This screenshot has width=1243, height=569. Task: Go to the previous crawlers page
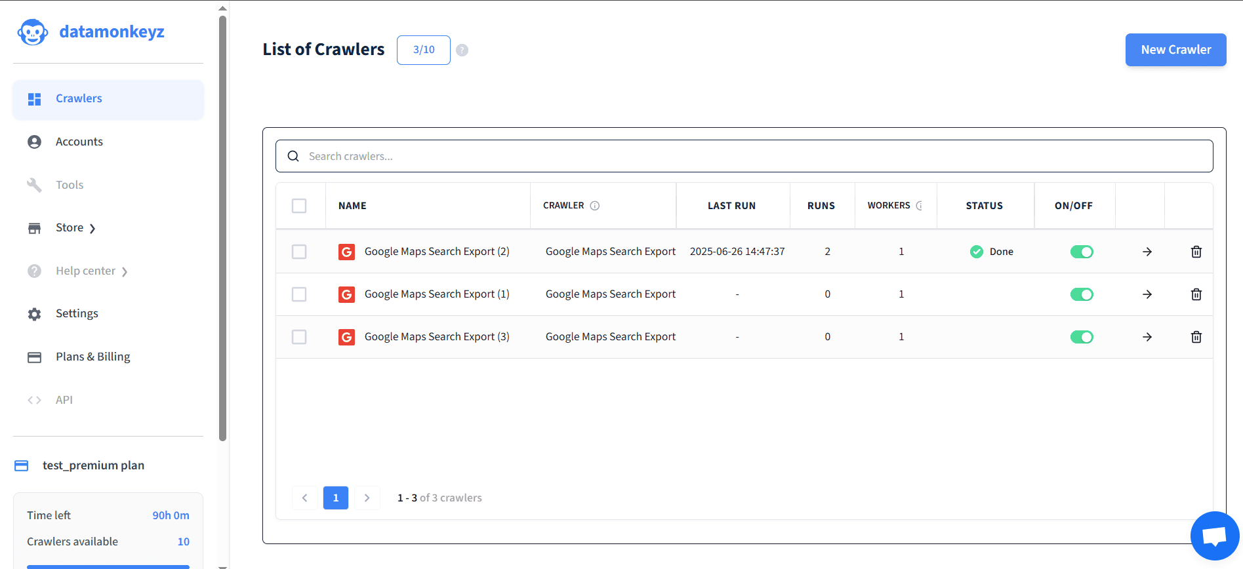click(x=304, y=498)
